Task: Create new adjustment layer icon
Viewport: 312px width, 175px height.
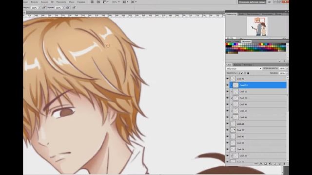Action: [270, 164]
